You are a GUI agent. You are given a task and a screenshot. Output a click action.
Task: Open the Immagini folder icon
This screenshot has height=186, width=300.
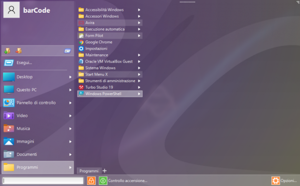click(9, 142)
